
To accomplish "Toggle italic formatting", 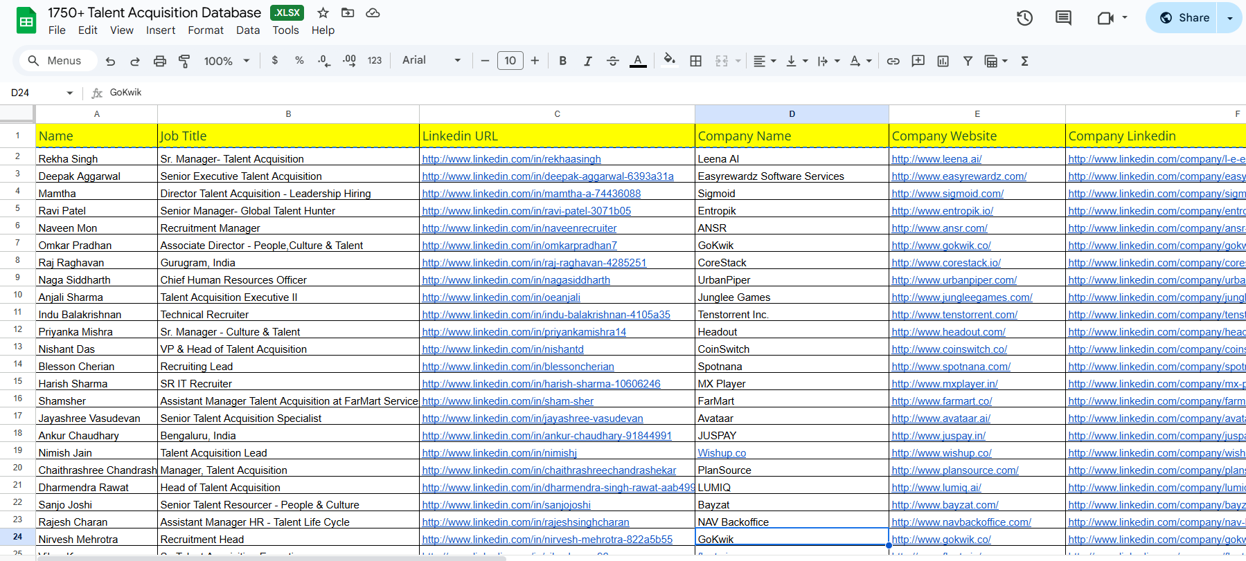I will [587, 61].
